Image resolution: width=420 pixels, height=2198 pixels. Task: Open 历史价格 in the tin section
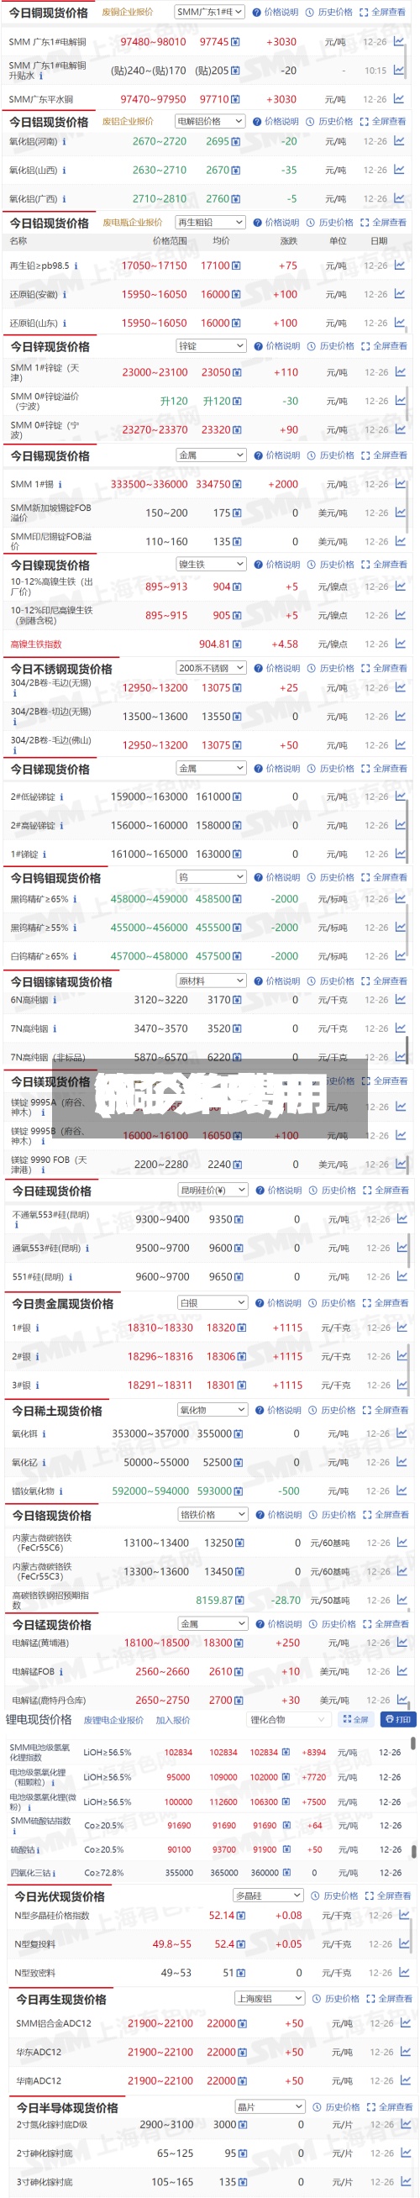pos(331,455)
